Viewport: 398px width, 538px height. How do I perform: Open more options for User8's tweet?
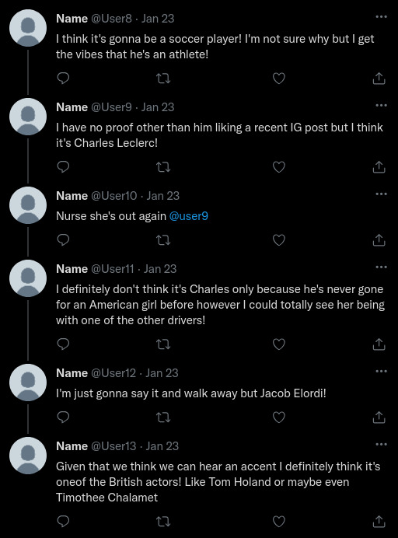[x=381, y=16]
